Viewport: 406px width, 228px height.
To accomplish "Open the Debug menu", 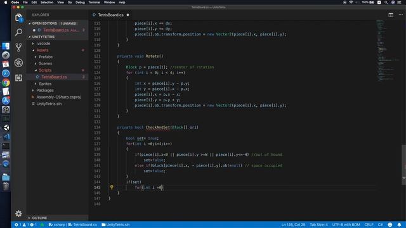I will pyautogui.click(x=81, y=3).
